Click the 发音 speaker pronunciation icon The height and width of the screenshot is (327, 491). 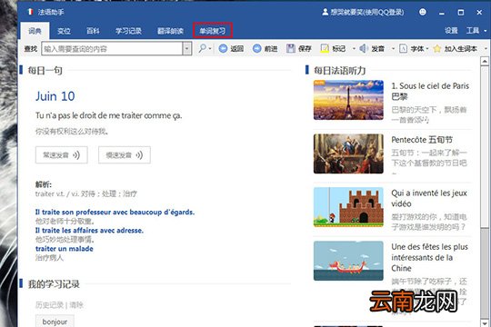pyautogui.click(x=363, y=48)
